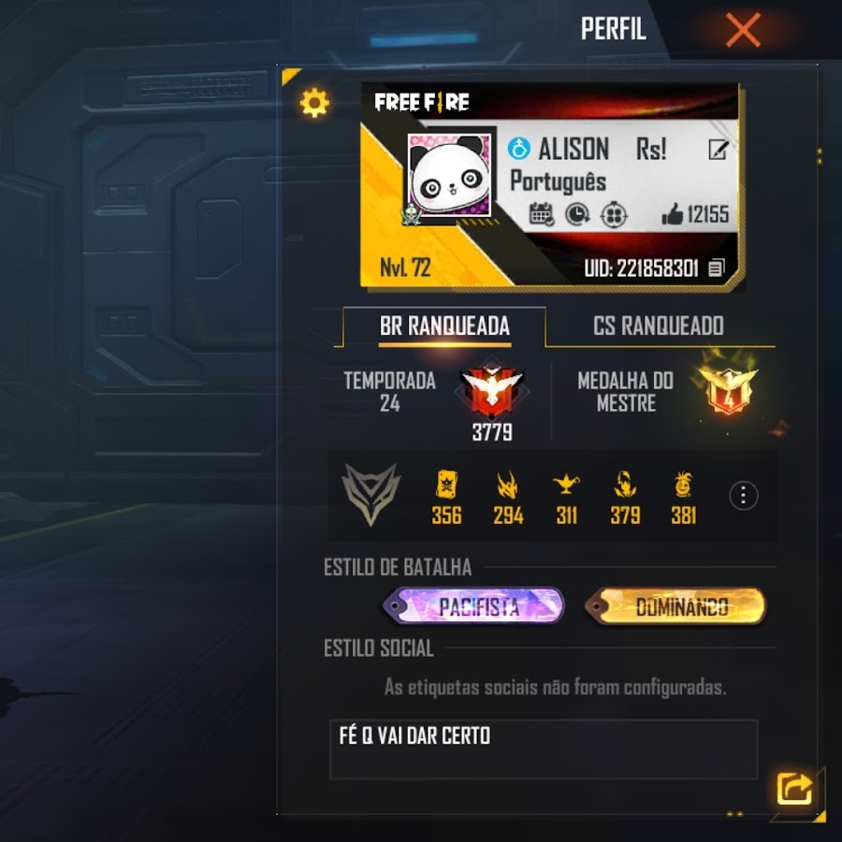Tap the thumbs-up likes icon
842x842 pixels.
(x=672, y=214)
